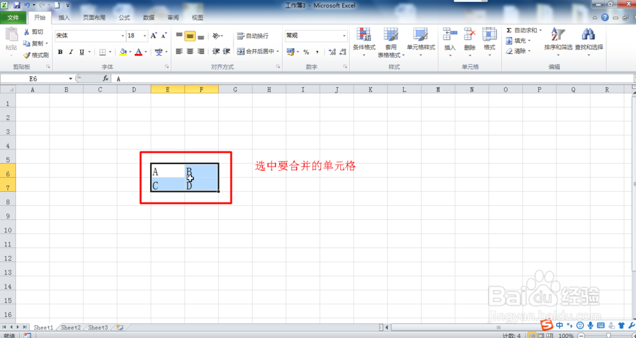Expand the Copy (复制) dropdown arrow
This screenshot has height=338, width=636.
[x=46, y=43]
